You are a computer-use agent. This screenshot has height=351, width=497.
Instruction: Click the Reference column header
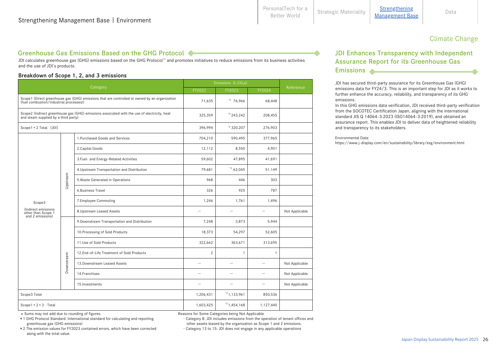coord(296,87)
